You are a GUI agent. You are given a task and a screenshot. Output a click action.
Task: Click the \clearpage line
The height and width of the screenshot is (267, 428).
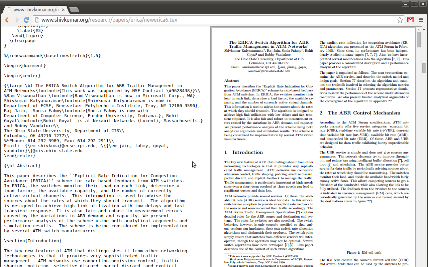pos(22,41)
